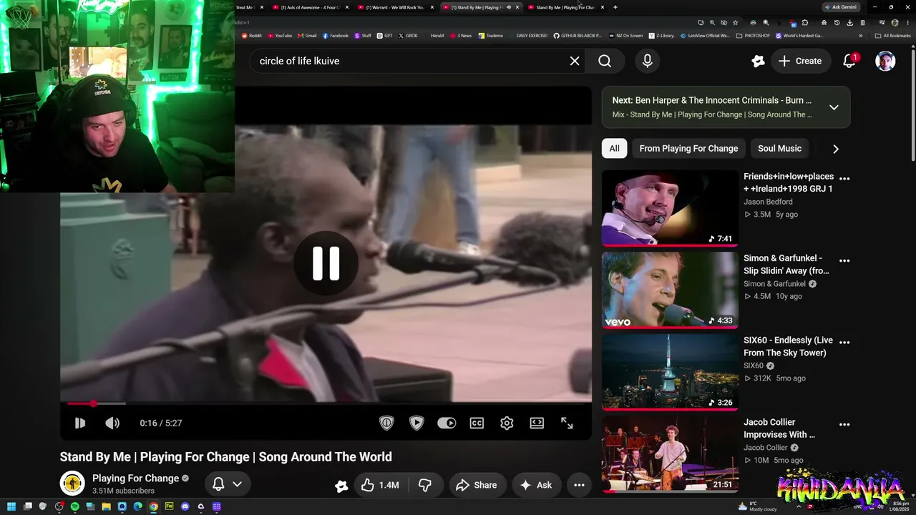Open Microsoft Edge from the taskbar
The image size is (916, 515).
click(x=138, y=506)
